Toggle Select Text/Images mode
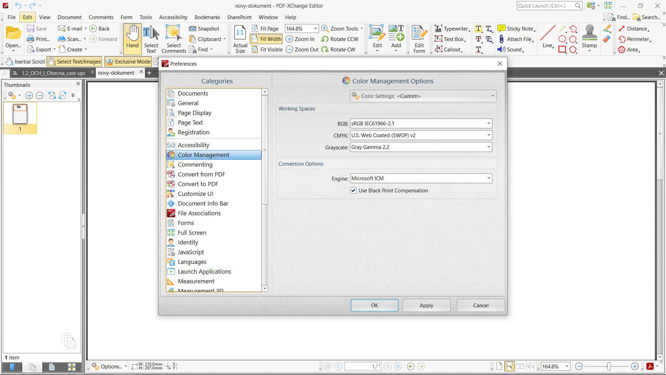The width and height of the screenshot is (666, 375). [74, 62]
